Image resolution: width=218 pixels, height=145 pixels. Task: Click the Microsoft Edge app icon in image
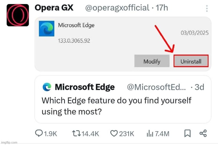[47, 28]
